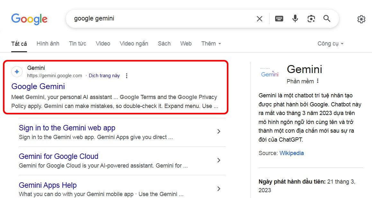The width and height of the screenshot is (372, 198).
Task: Open the Google Gemini result link
Action: coord(38,86)
